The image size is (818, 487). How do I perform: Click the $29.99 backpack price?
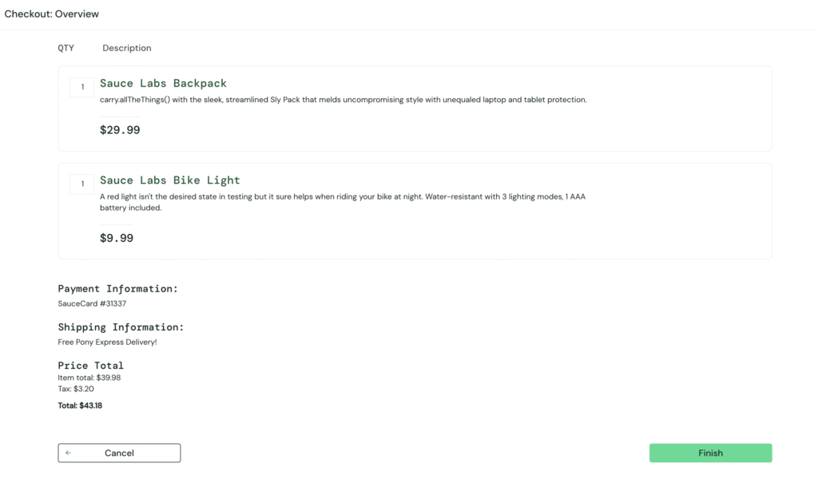(x=120, y=130)
